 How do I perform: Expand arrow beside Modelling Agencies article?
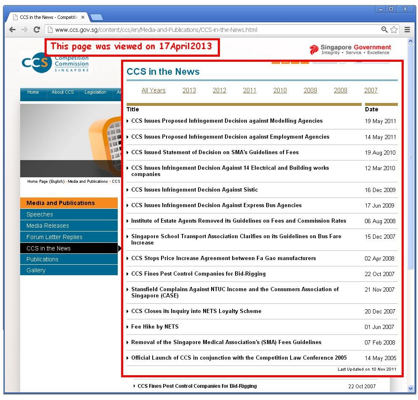[x=127, y=121]
